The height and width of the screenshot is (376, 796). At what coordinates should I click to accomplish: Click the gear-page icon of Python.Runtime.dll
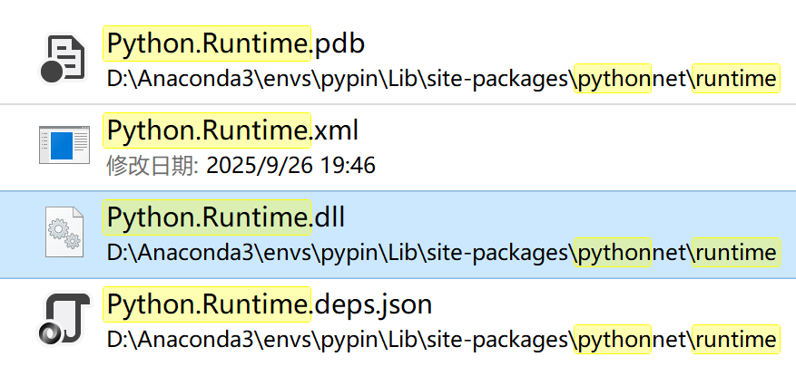tap(64, 232)
